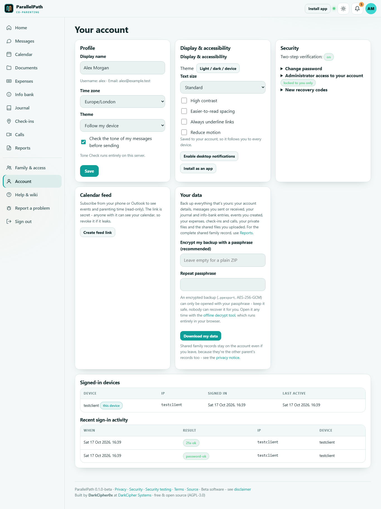This screenshot has height=509, width=381.
Task: Toggle the sun theme icon in header
Action: tap(343, 9)
